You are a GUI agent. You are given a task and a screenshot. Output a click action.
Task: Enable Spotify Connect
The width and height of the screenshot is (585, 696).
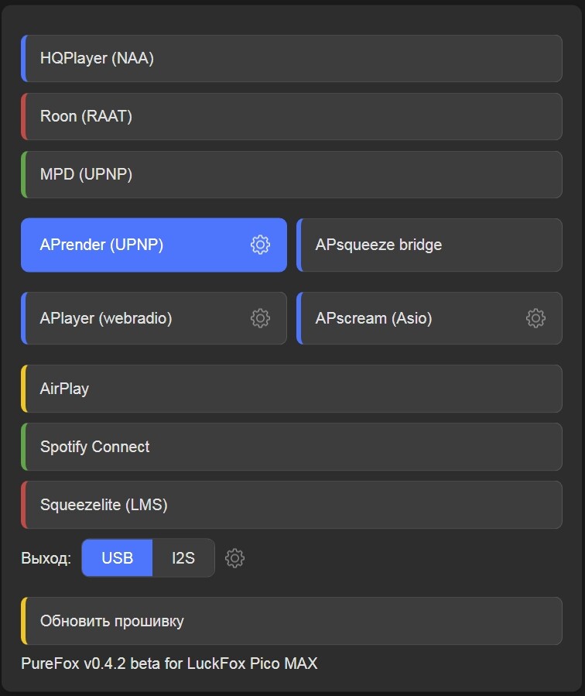[x=292, y=447]
